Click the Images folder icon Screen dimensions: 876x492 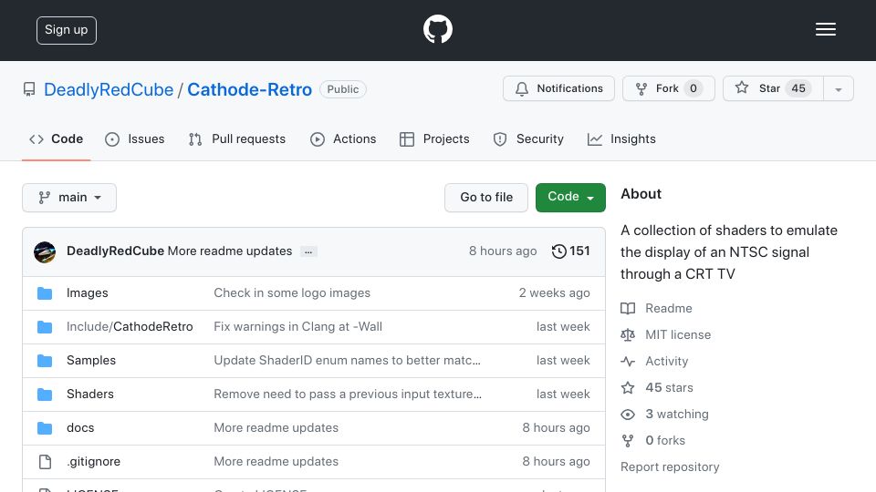45,293
